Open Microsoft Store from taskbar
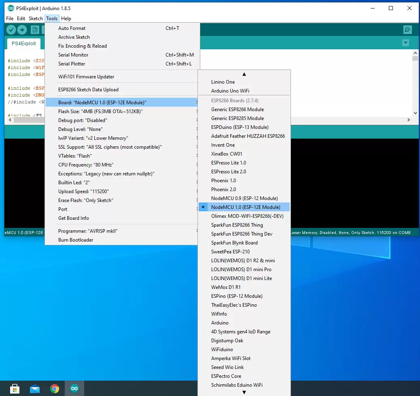 [x=15, y=388]
